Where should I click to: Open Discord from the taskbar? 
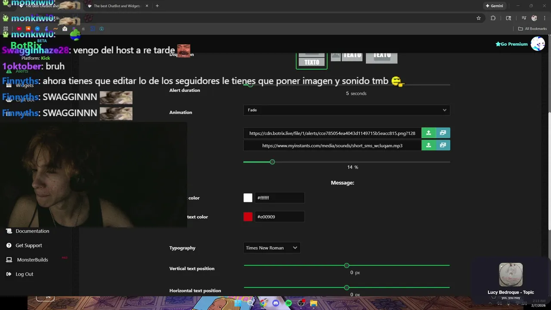[x=276, y=303]
